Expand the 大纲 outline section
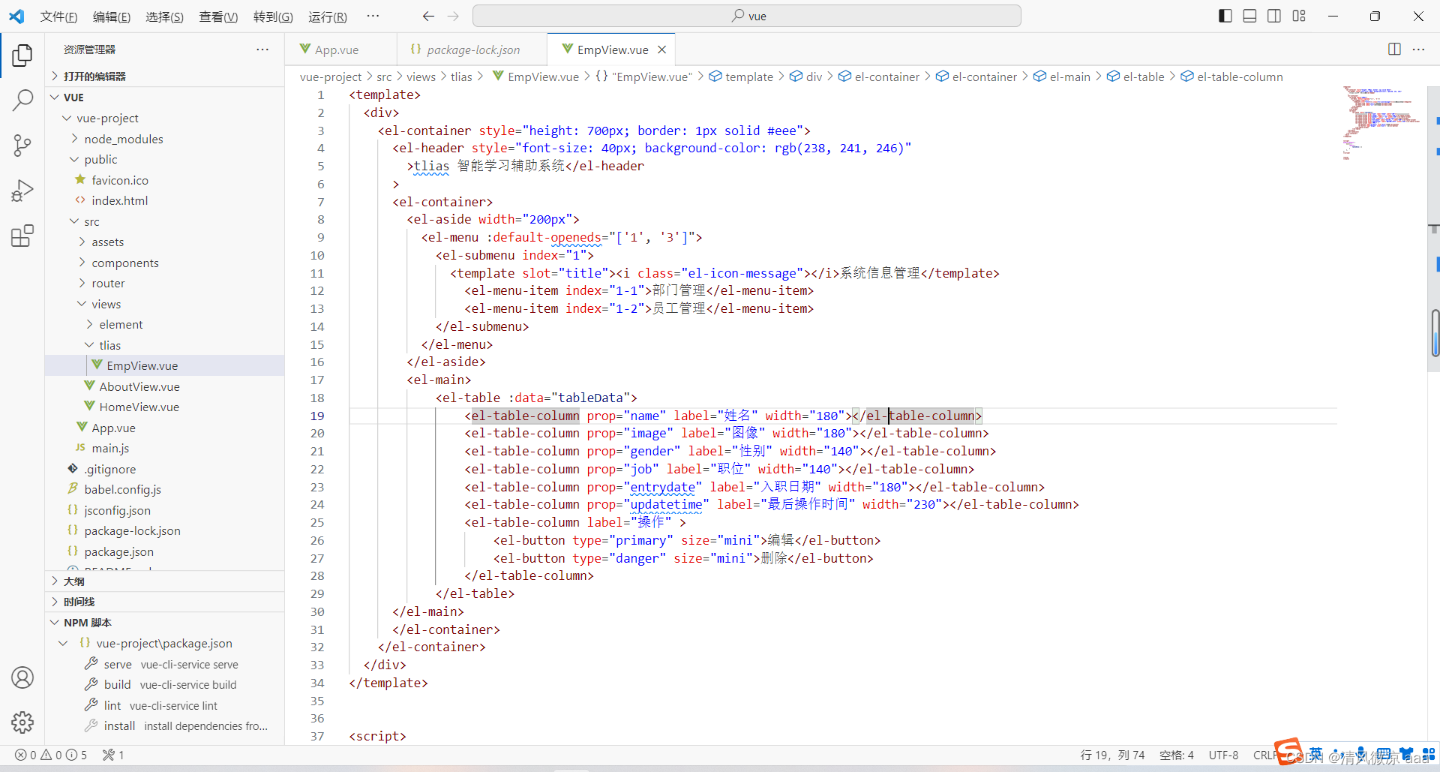 [165, 581]
